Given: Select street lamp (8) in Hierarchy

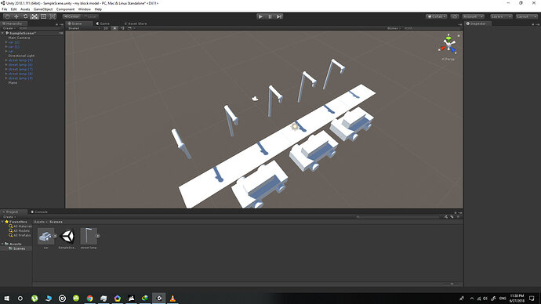Looking at the screenshot, I should point(20,74).
